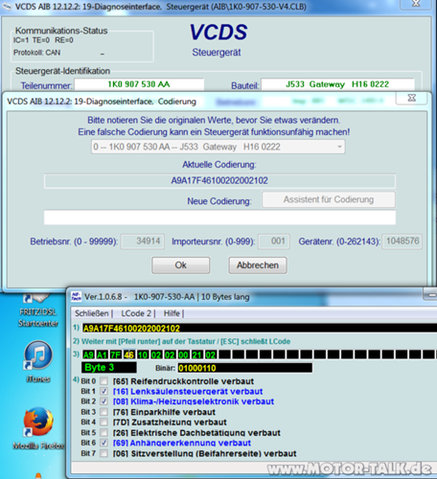This screenshot has width=437, height=479.
Task: Enable Bit 7 Sitzverstellung Beifahrerseite verbaut
Action: 103,453
